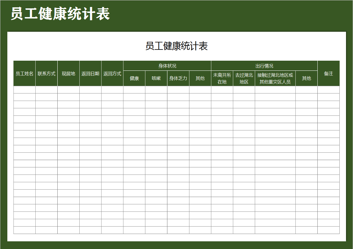The height and width of the screenshot is (249, 353).
Task: Select the 联系方式 header cell
Action: tap(46, 74)
